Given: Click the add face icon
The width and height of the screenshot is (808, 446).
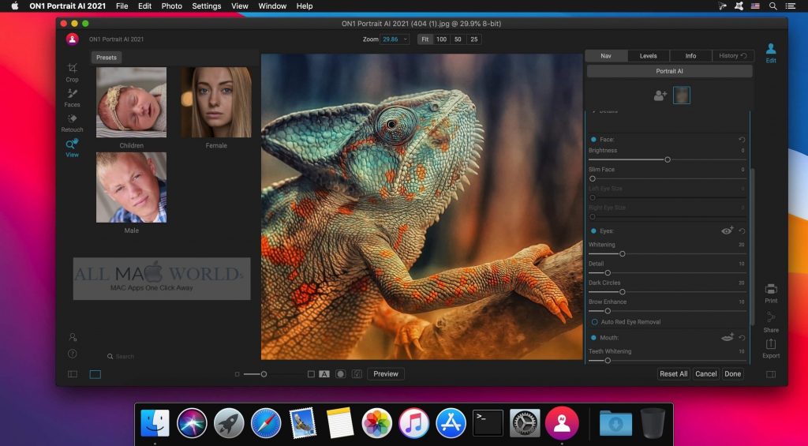Looking at the screenshot, I should click(x=660, y=96).
